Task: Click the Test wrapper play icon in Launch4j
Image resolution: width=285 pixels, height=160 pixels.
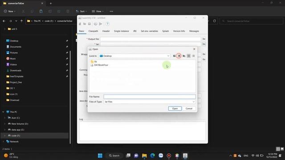Action: point(101,24)
